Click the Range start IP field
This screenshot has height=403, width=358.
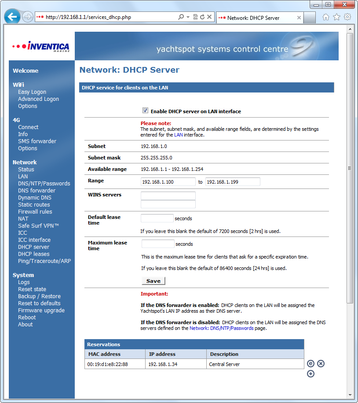click(168, 181)
